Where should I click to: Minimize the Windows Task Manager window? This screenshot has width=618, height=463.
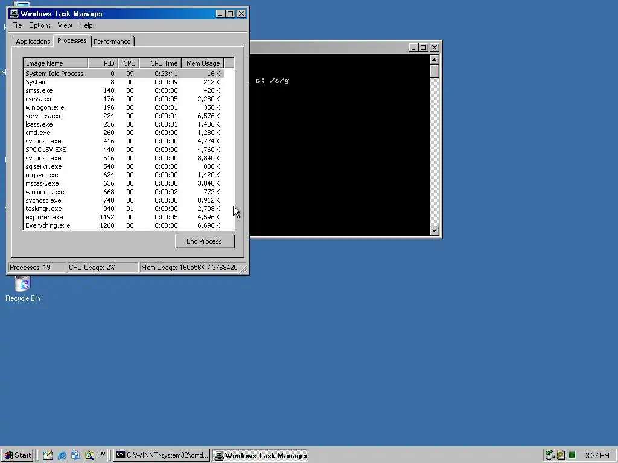click(220, 14)
